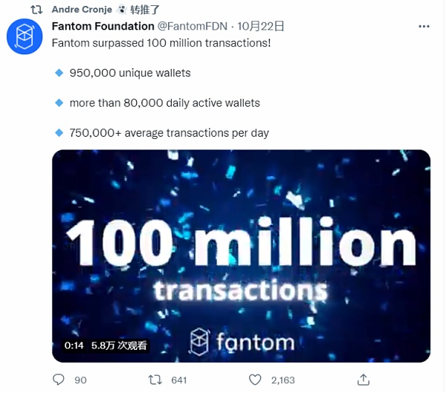Image resolution: width=446 pixels, height=393 pixels.
Task: Like the tweet with heart icon
Action: pyautogui.click(x=255, y=380)
